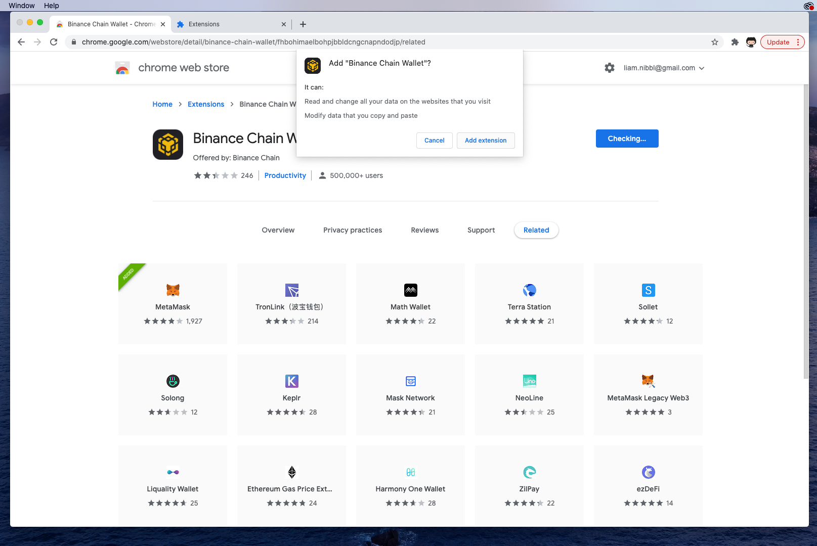Viewport: 817px width, 546px height.
Task: Open Ethereum Gas Price extension icon
Action: (292, 472)
